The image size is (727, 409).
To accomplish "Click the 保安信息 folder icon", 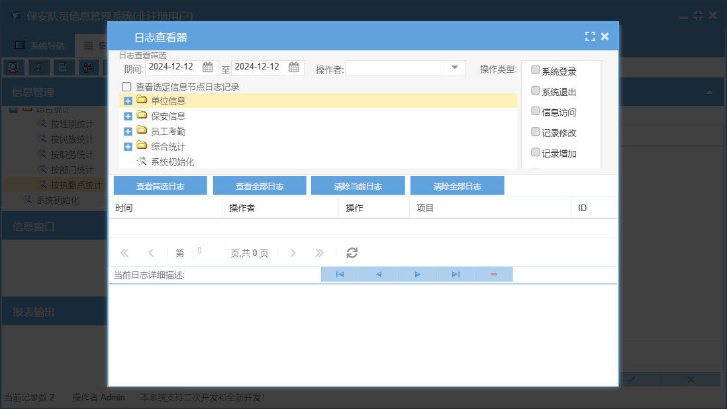I will click(142, 115).
